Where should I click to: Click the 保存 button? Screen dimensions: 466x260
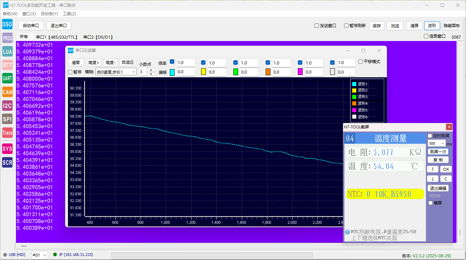coord(377,26)
